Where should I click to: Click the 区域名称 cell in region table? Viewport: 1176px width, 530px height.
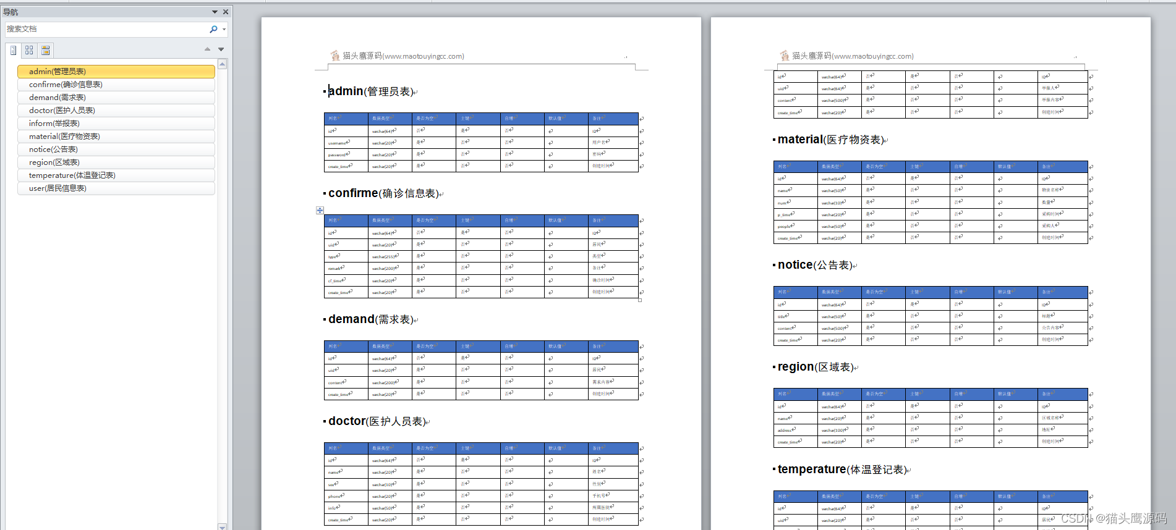coord(1063,418)
